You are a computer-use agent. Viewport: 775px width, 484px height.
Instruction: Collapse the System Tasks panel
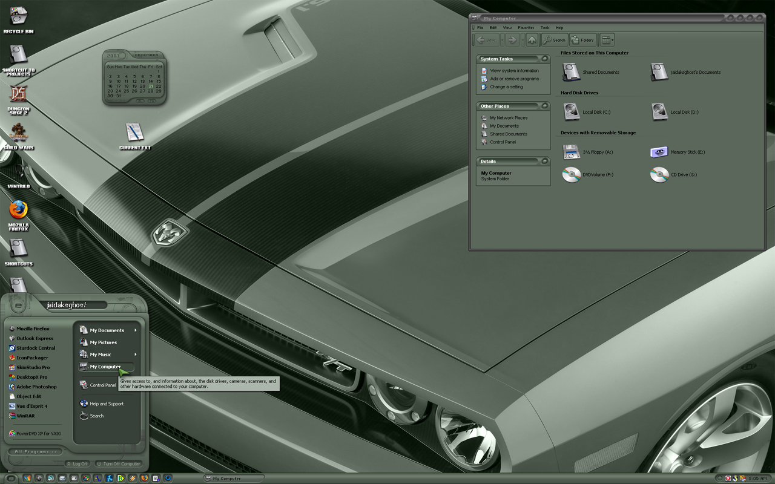click(x=544, y=59)
